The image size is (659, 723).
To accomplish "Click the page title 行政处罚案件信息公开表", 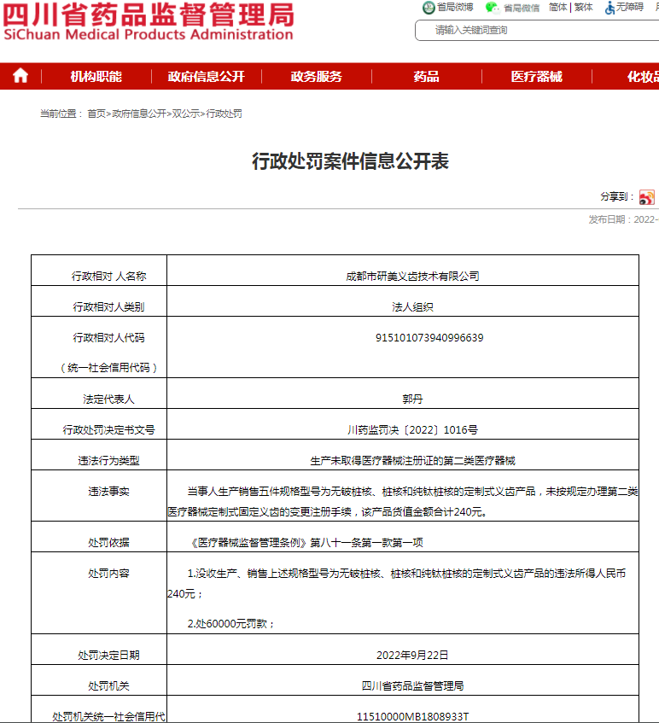I will tap(350, 161).
